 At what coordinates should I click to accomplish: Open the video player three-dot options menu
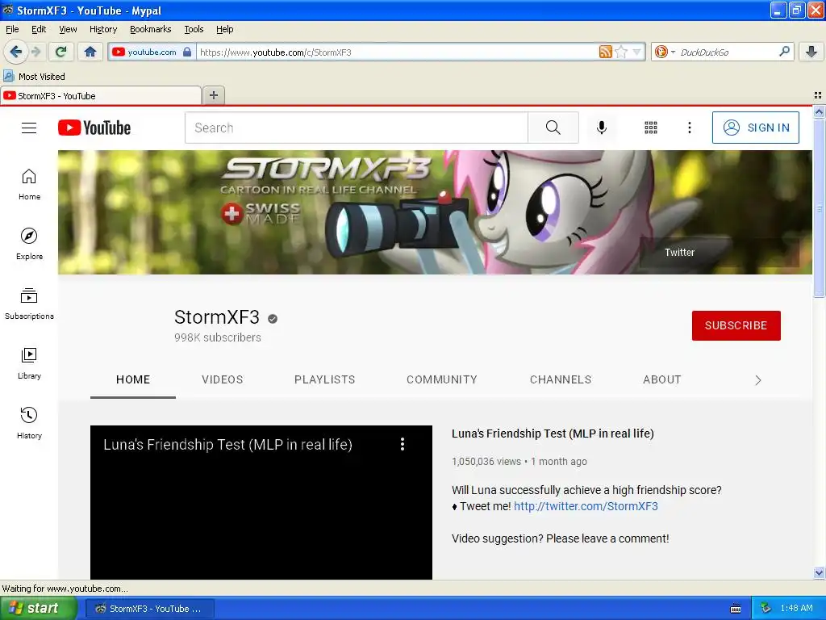[403, 444]
